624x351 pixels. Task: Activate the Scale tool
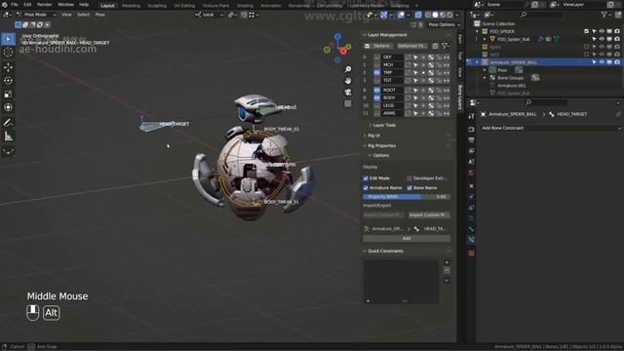pos(8,94)
